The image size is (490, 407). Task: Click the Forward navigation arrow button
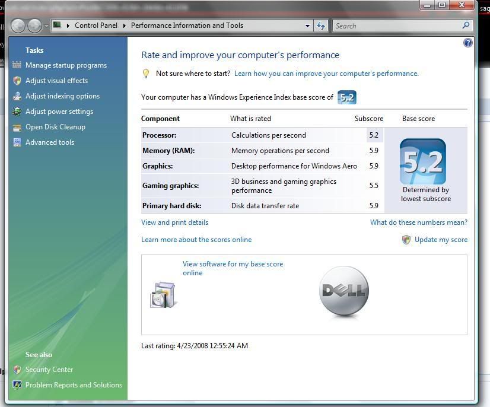(x=35, y=26)
